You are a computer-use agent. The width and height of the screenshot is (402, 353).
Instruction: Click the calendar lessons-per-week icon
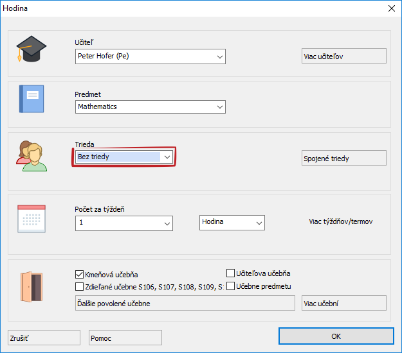coord(32,219)
